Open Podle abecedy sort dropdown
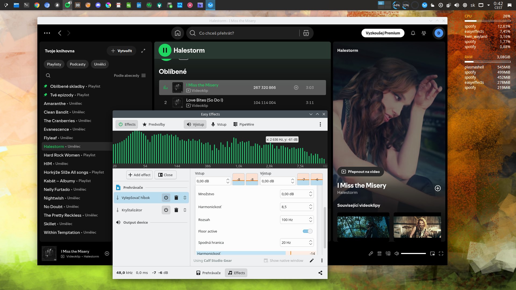Viewport: 516px width, 290px height. pos(130,75)
